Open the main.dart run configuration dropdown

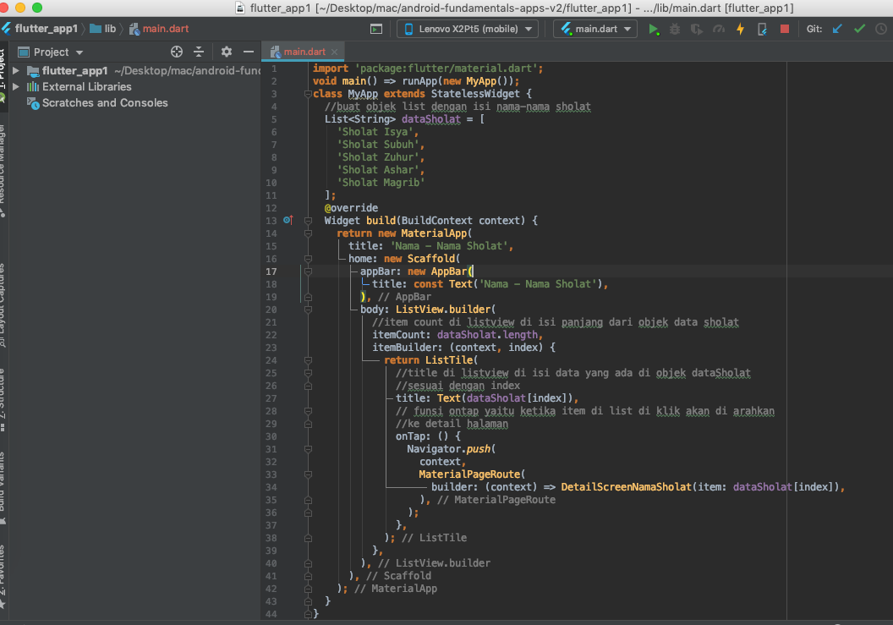point(595,29)
